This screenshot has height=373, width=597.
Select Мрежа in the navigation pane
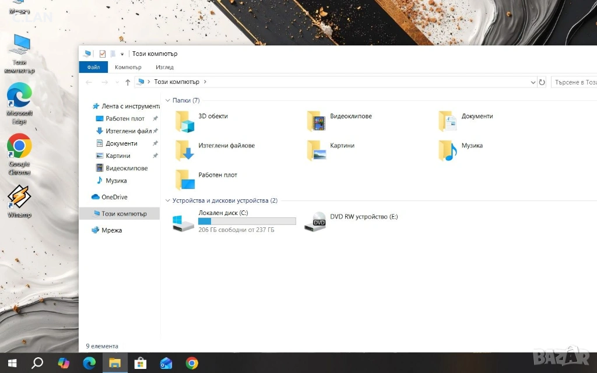pyautogui.click(x=111, y=230)
